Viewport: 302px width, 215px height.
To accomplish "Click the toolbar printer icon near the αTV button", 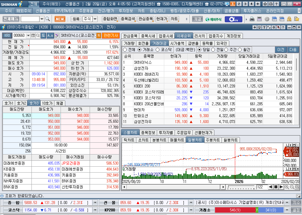I will (252, 19).
